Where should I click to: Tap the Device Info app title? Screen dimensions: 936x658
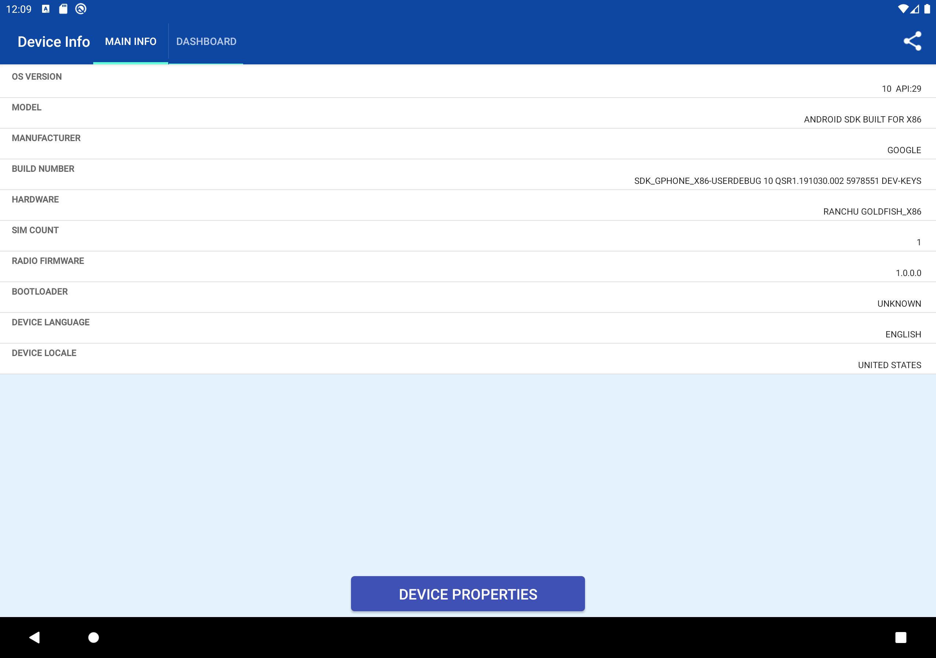tap(54, 42)
